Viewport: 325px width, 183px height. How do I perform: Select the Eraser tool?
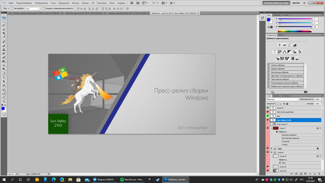coord(4,57)
